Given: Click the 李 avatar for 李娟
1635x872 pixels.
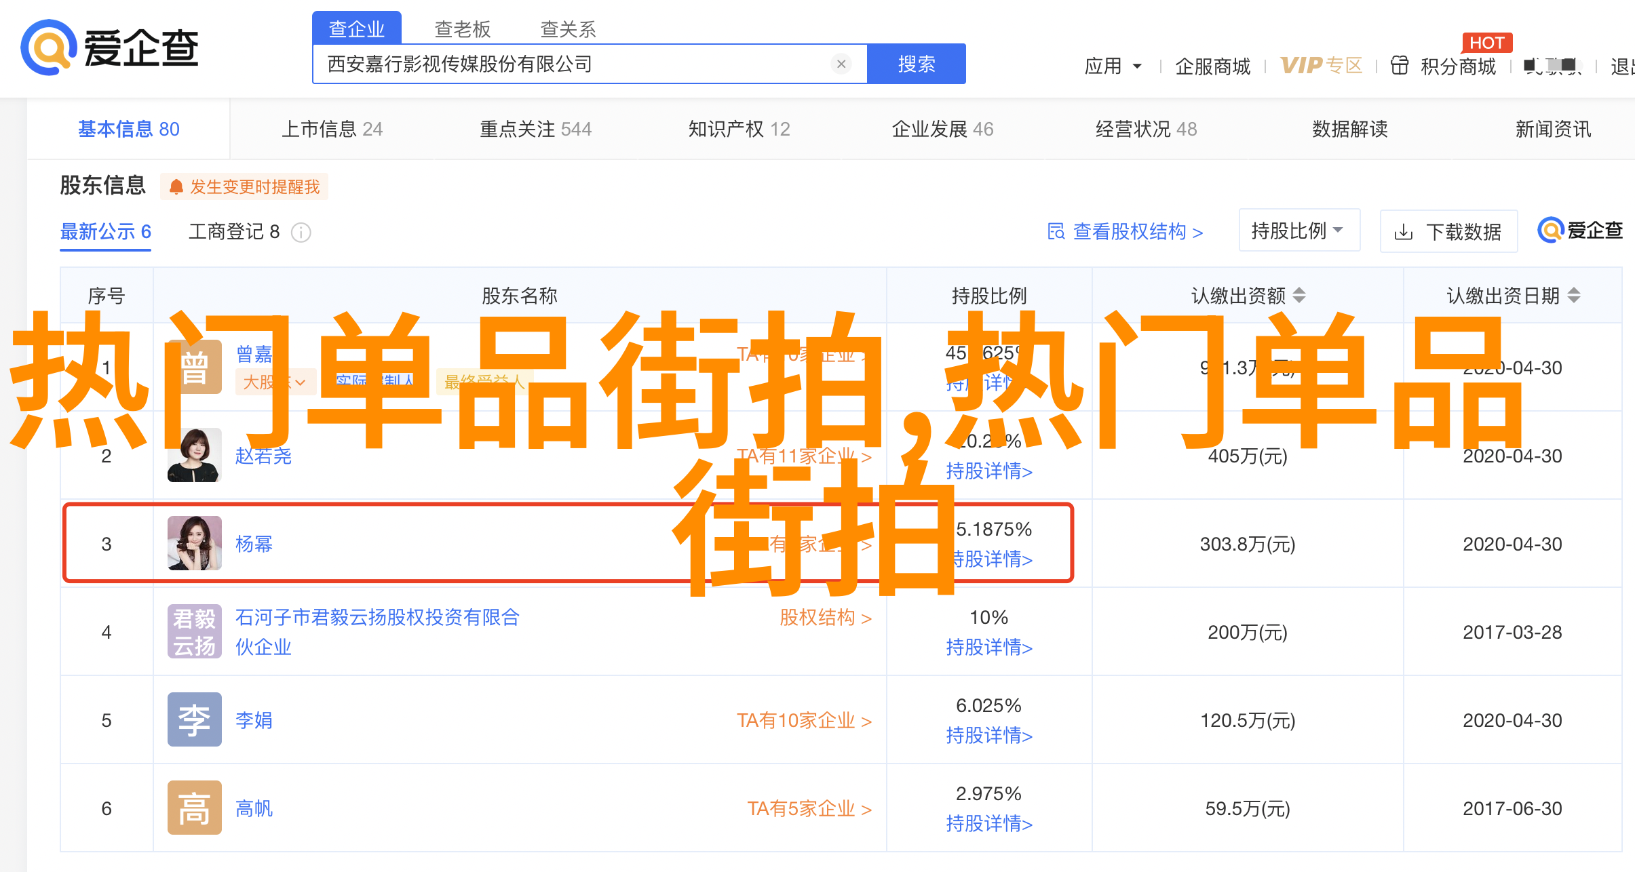Looking at the screenshot, I should point(195,719).
